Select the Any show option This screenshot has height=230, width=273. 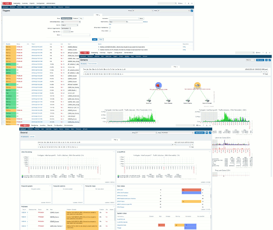click(x=81, y=18)
